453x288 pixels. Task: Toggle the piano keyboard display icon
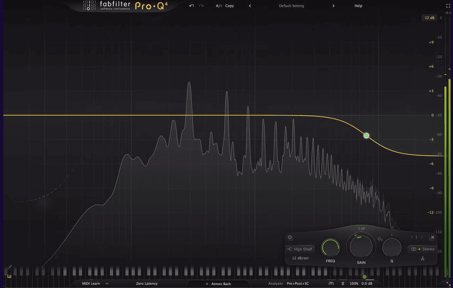pyautogui.click(x=9, y=277)
